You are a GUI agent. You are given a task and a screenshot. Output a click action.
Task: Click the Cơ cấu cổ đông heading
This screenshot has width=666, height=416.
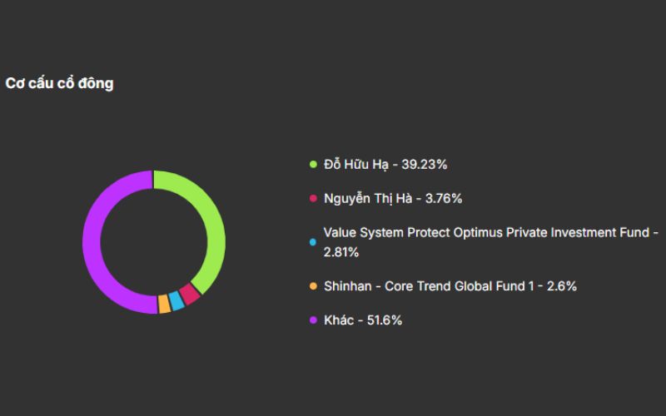tap(59, 84)
